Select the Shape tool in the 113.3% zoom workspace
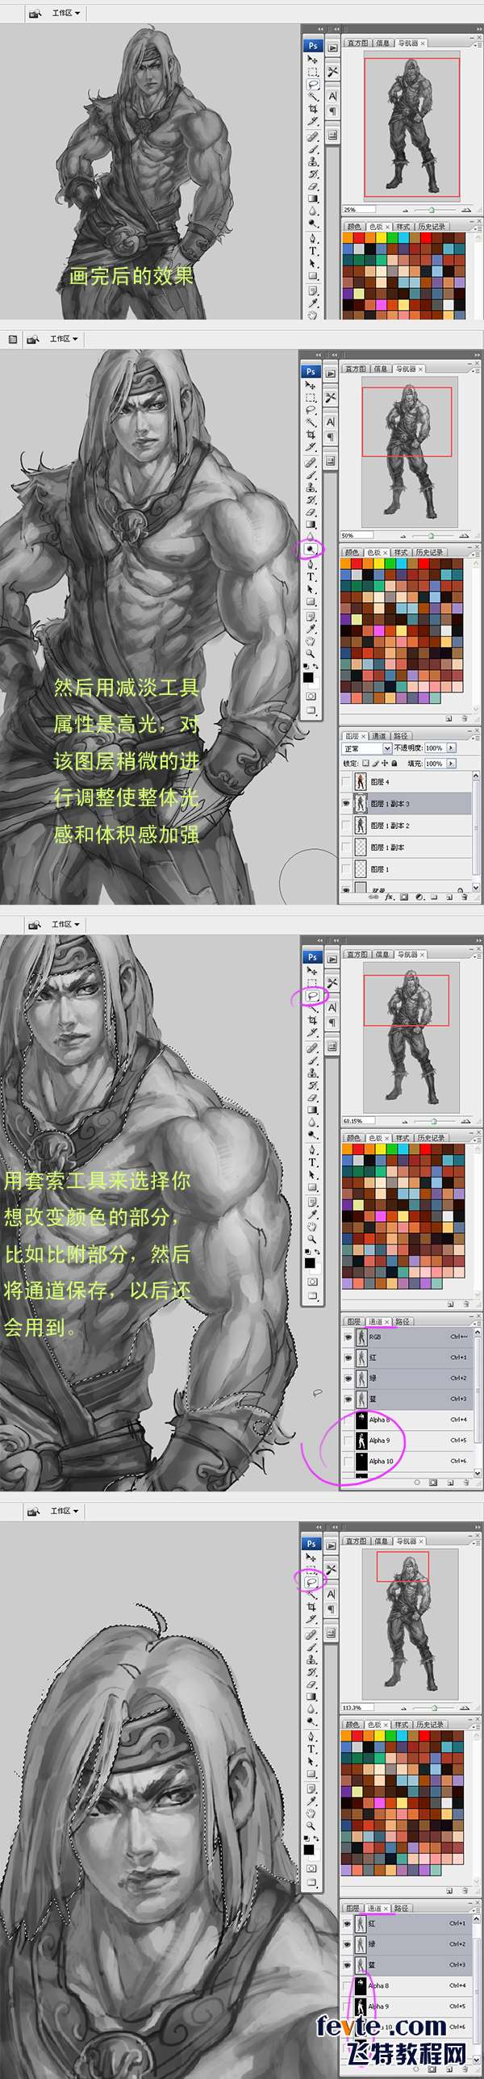Screen dimensions: 484x2079 tap(311, 1775)
